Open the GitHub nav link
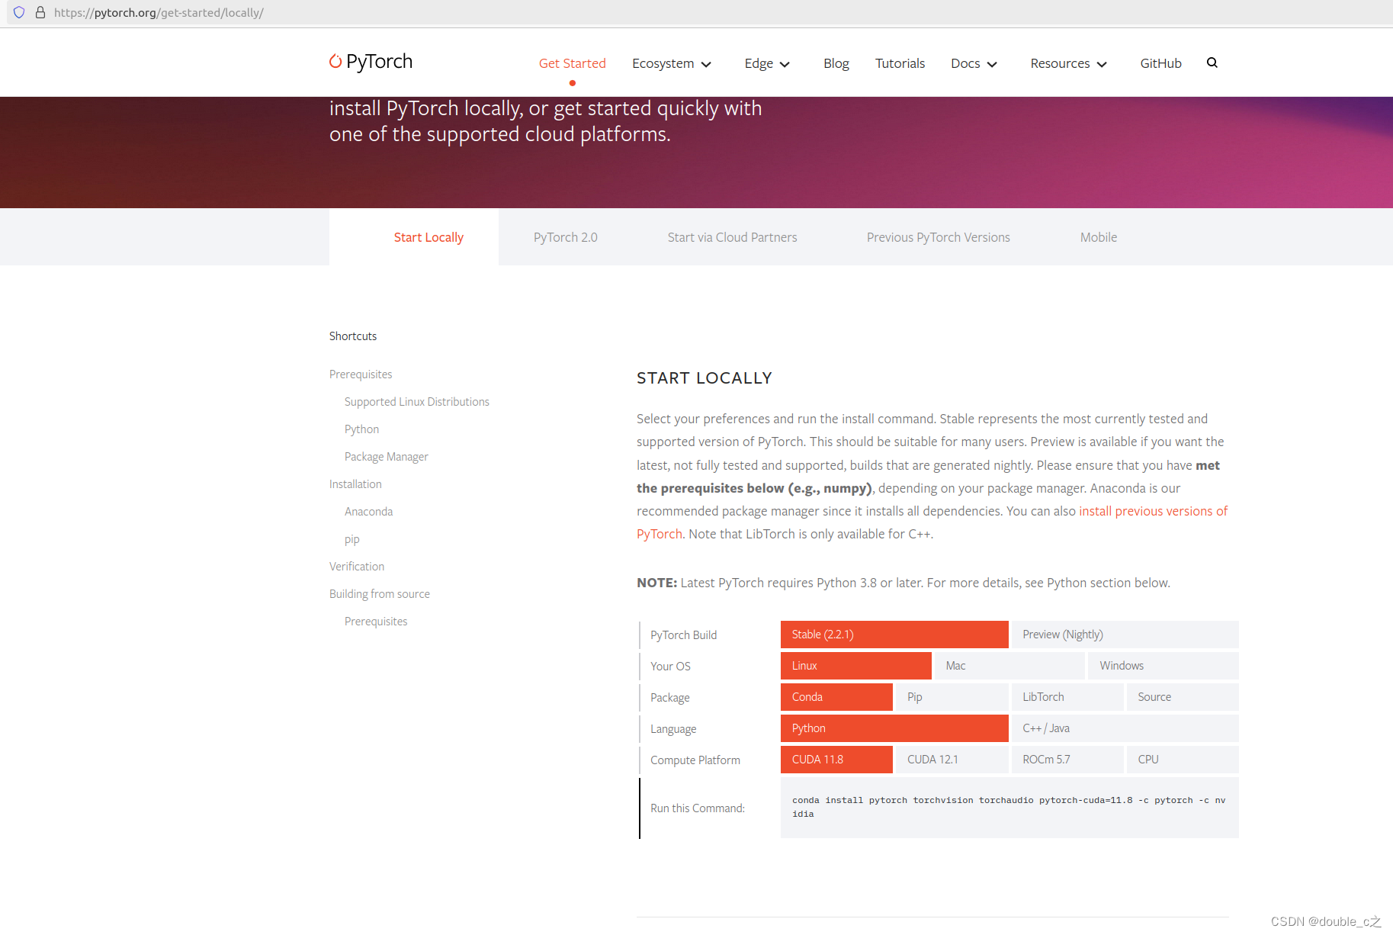This screenshot has width=1393, height=935. pyautogui.click(x=1161, y=63)
